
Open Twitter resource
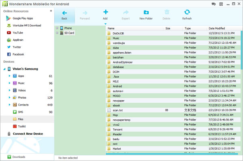(17, 47)
